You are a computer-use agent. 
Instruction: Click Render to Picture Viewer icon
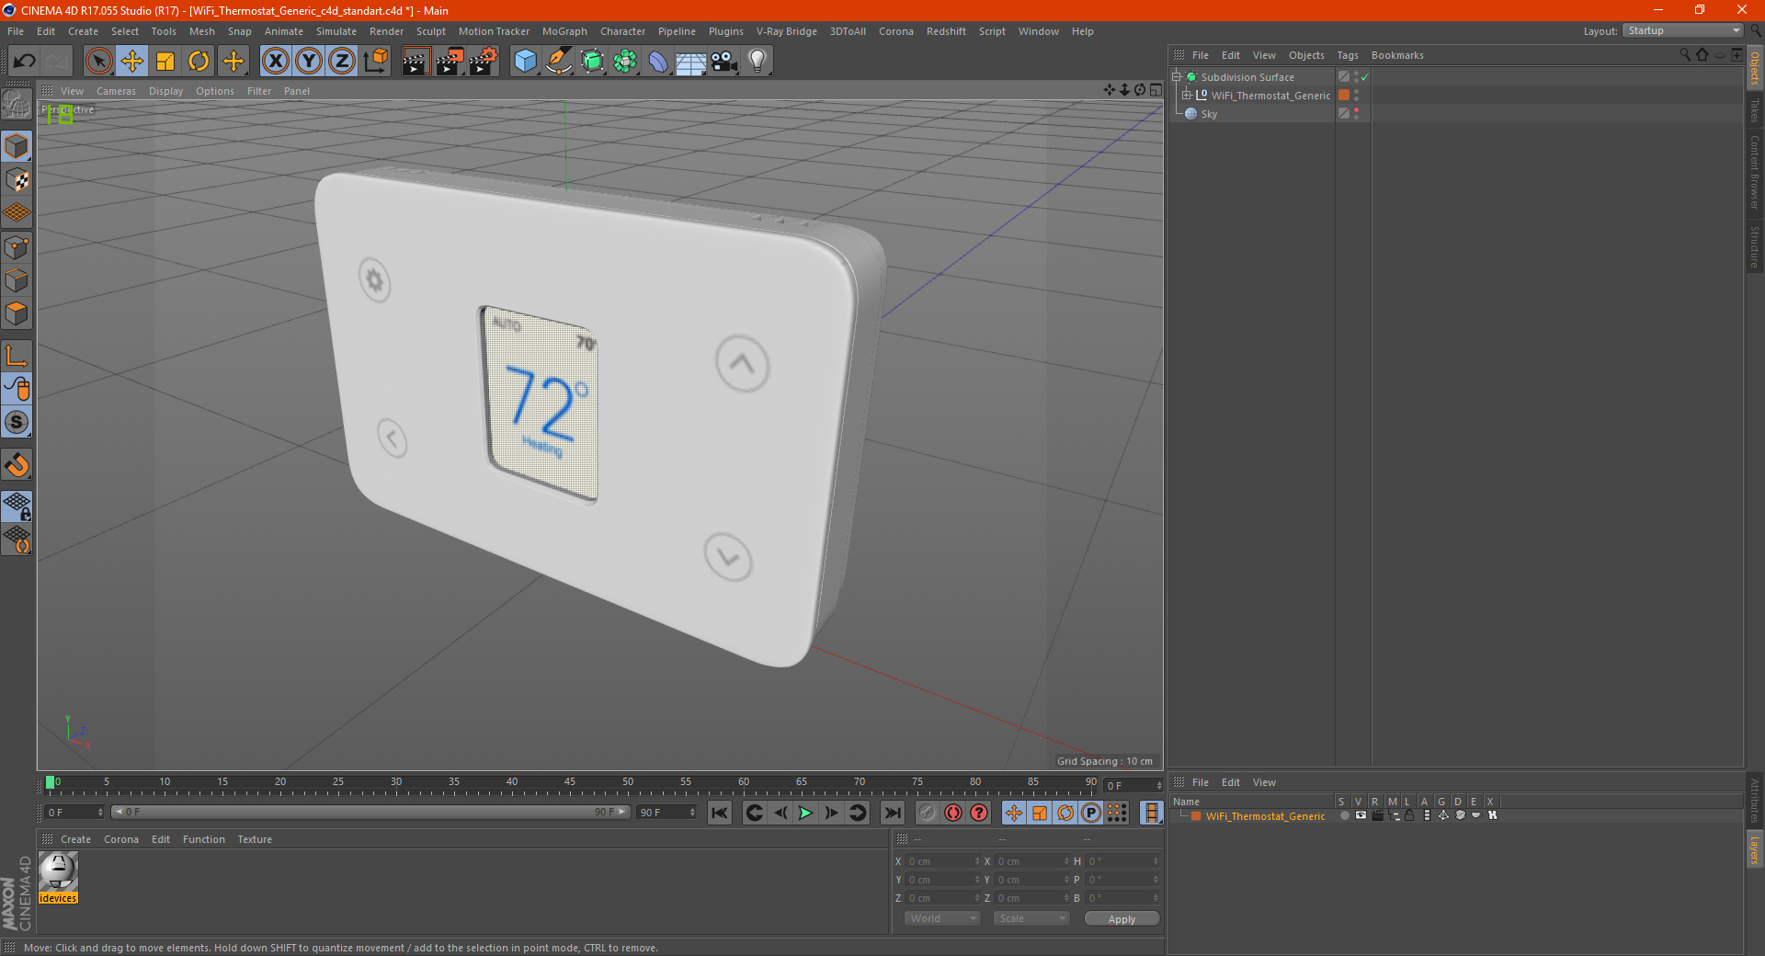[x=450, y=62]
